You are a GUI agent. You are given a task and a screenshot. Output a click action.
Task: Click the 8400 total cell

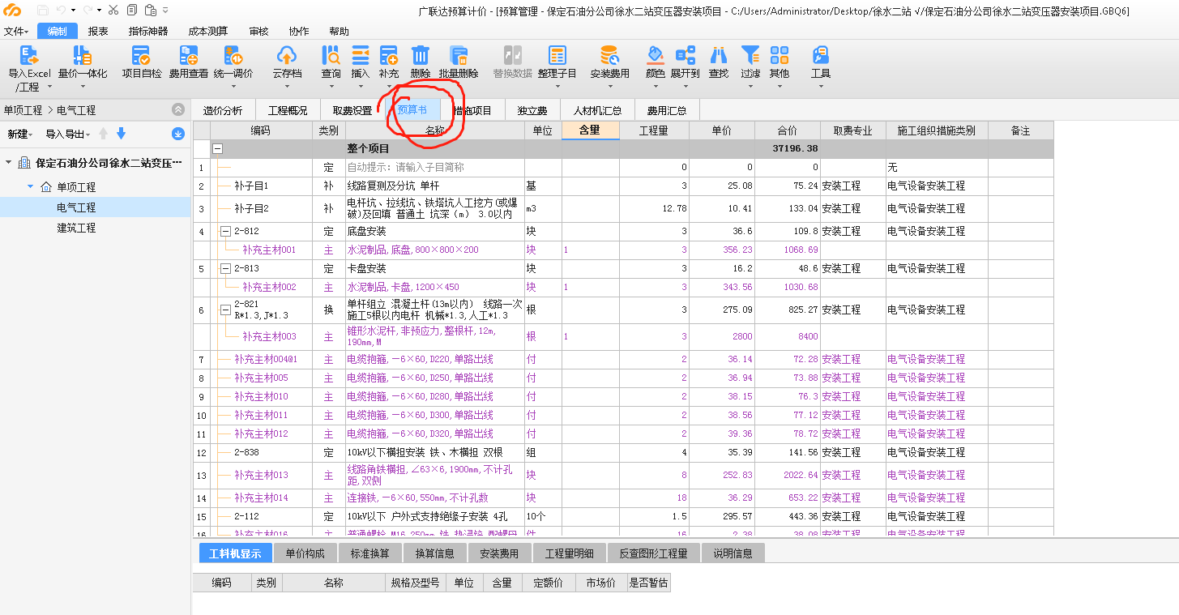787,336
